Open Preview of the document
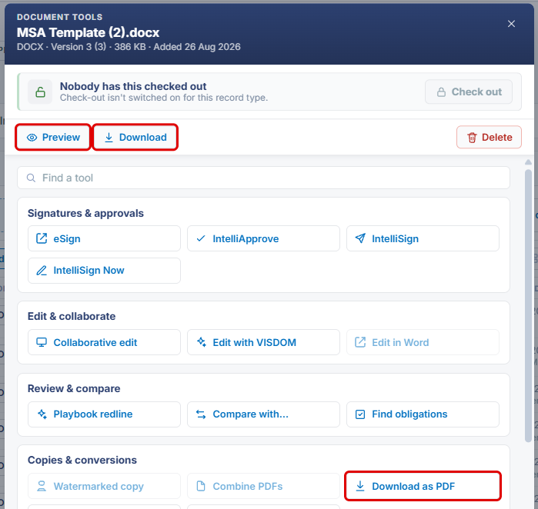The width and height of the screenshot is (538, 509). pyautogui.click(x=53, y=137)
